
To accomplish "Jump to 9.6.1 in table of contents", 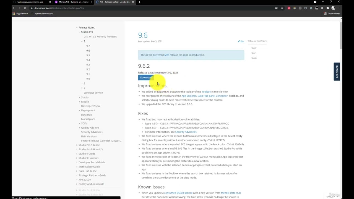I will tap(254, 53).
